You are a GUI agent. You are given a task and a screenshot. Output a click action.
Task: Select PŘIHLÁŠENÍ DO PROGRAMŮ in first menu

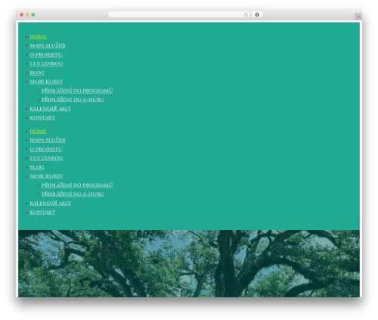[77, 91]
